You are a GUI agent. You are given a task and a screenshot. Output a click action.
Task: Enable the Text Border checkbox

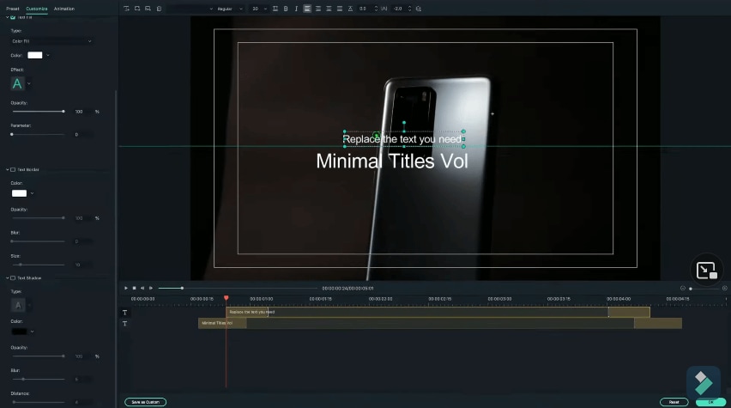coord(13,169)
